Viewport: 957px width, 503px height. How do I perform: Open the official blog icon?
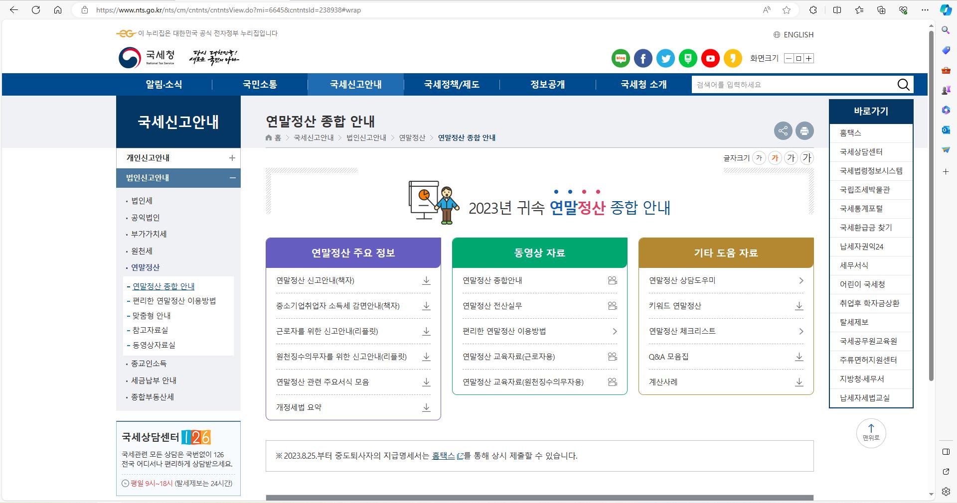point(620,58)
